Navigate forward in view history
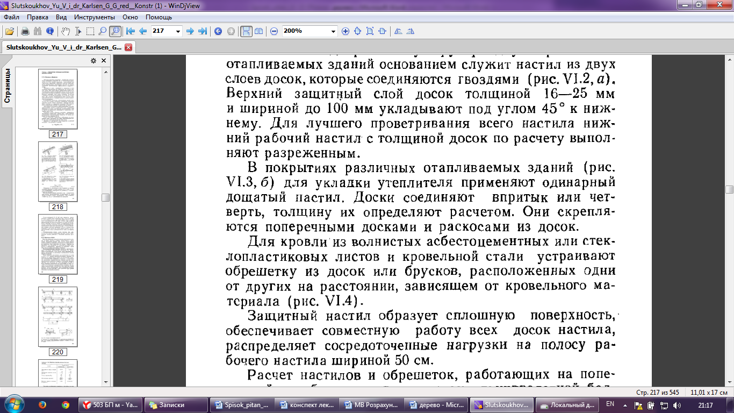Image resolution: width=734 pixels, height=413 pixels. click(x=231, y=31)
